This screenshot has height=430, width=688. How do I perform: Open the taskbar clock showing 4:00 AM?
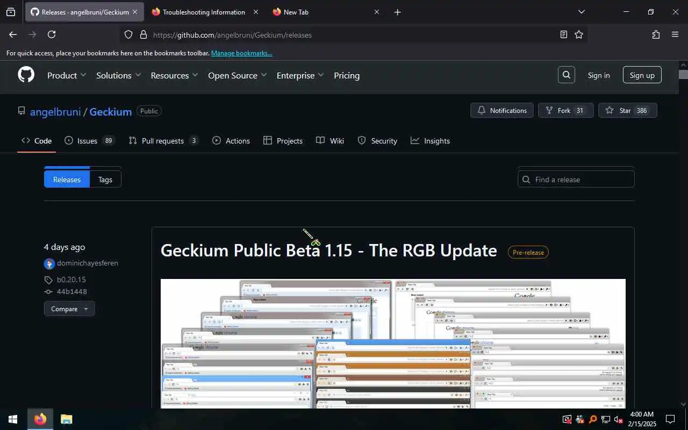[x=642, y=419]
